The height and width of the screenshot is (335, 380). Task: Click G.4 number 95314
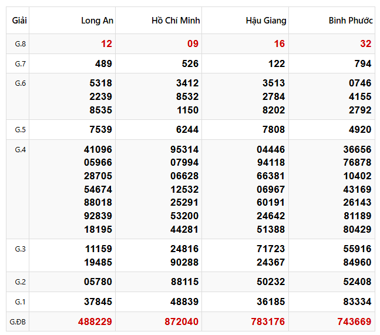184,150
